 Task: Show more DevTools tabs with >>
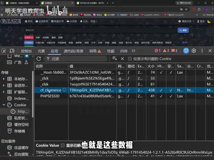point(133,51)
